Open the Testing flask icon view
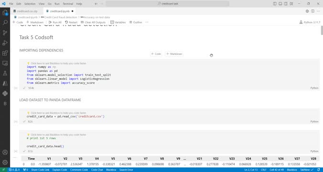Viewport: 323px width, 172px height. 5,73
